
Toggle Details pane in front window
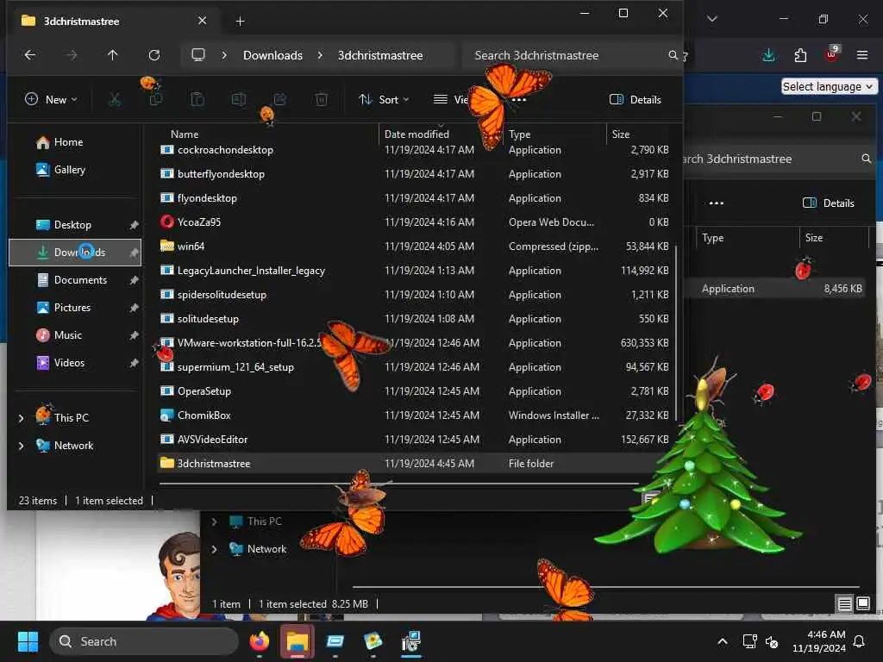pos(636,100)
